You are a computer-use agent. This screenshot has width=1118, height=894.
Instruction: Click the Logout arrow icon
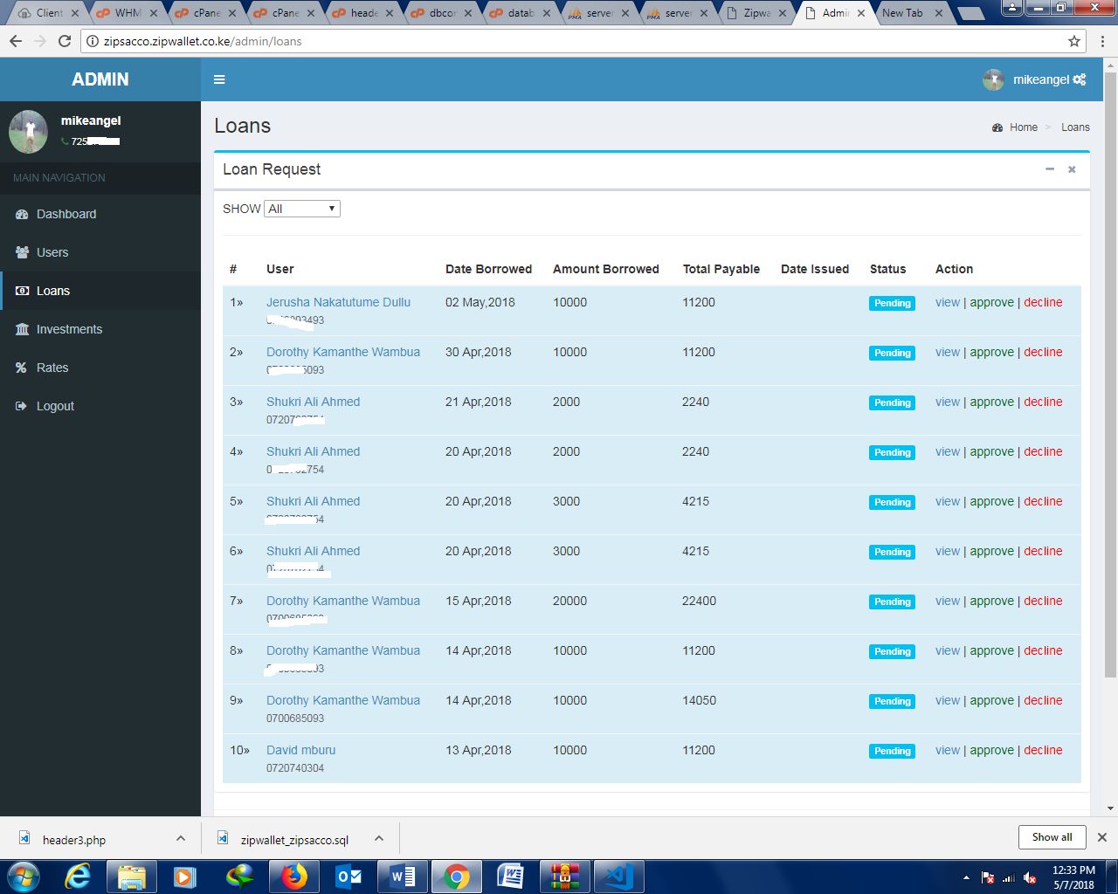point(22,406)
